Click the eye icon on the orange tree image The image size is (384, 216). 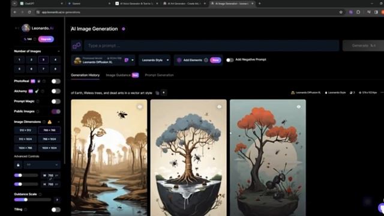[299, 107]
